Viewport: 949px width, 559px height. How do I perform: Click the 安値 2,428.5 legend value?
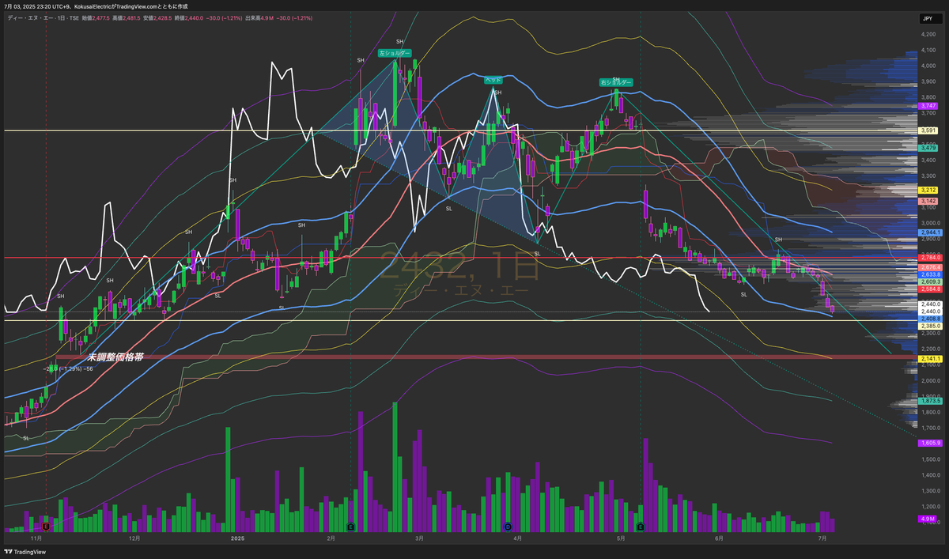(157, 18)
